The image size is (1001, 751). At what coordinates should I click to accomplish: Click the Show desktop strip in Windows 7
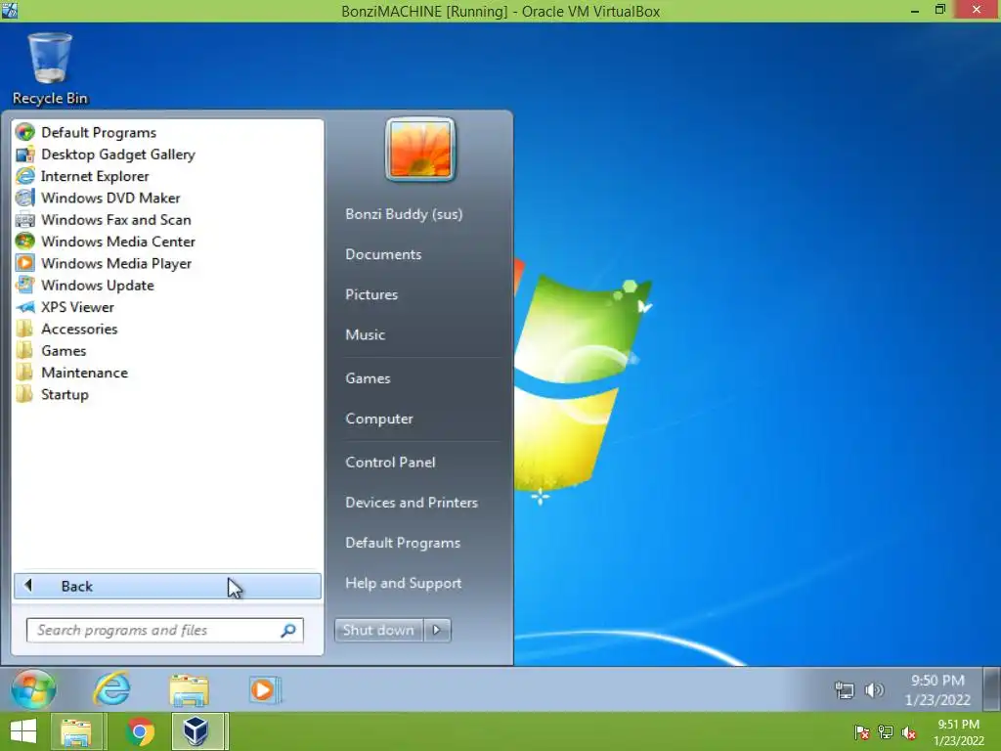pyautogui.click(x=991, y=689)
